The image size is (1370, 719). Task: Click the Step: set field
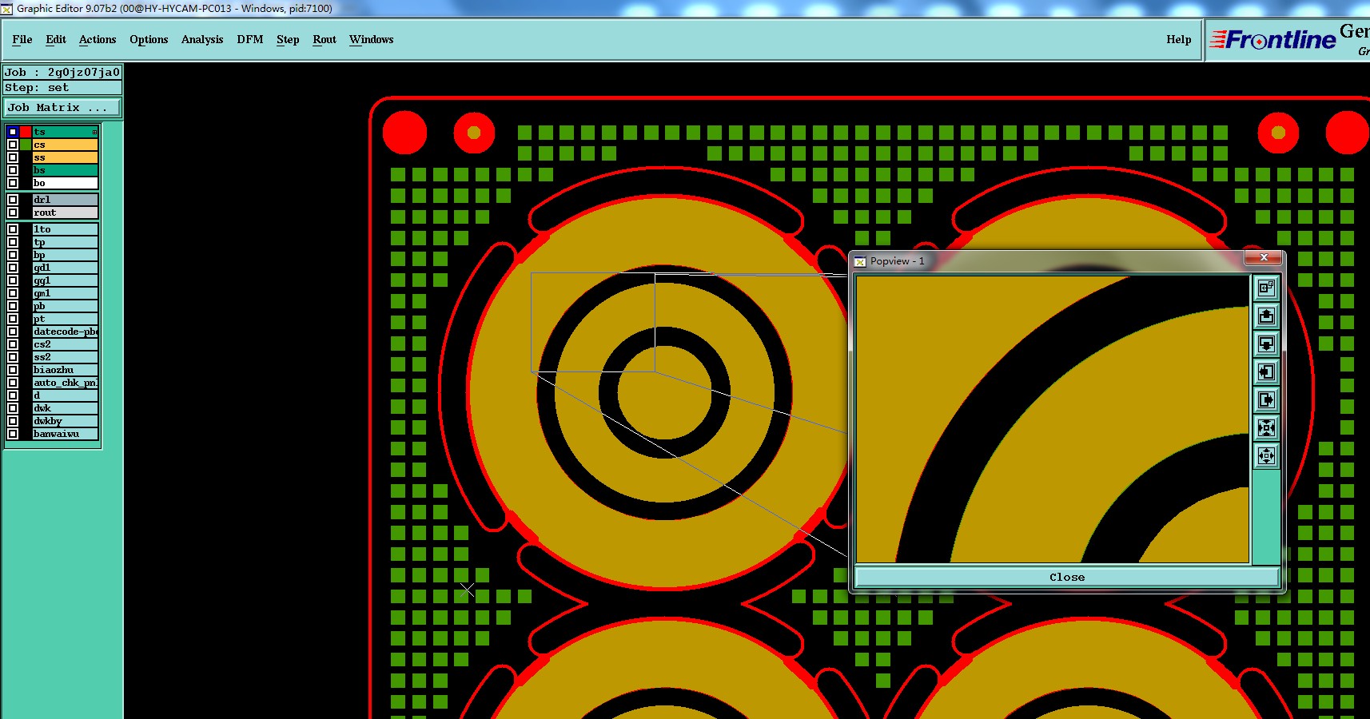point(62,87)
